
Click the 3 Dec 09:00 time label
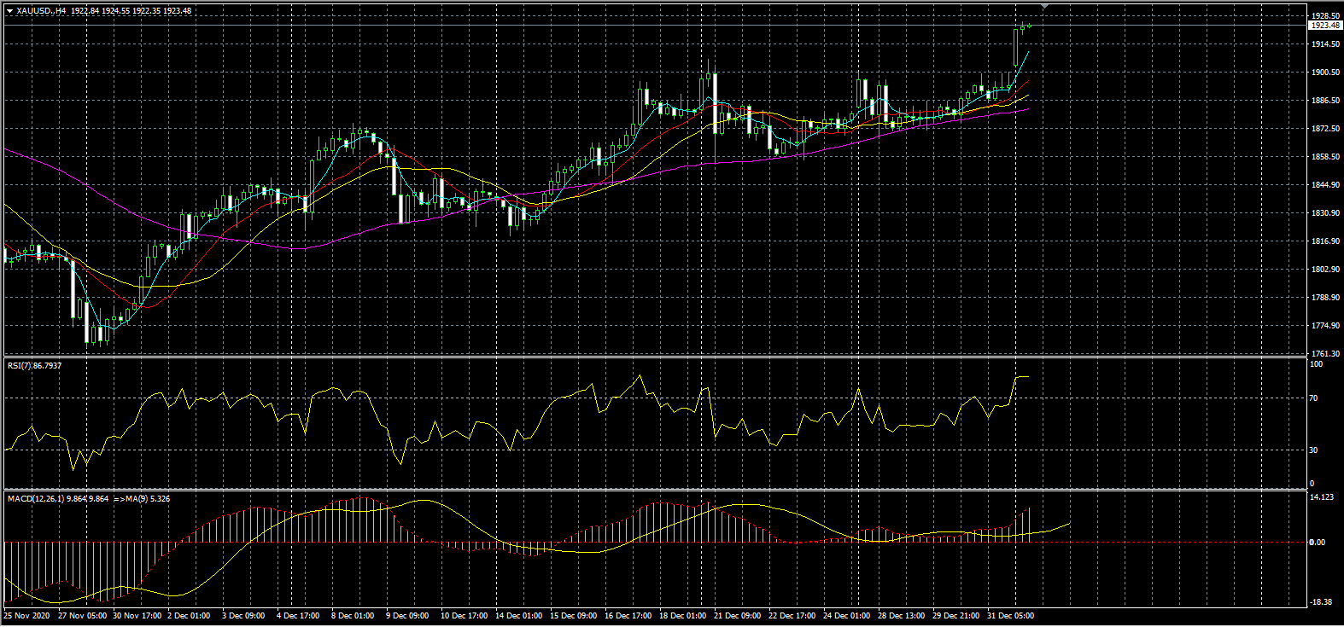[x=243, y=616]
